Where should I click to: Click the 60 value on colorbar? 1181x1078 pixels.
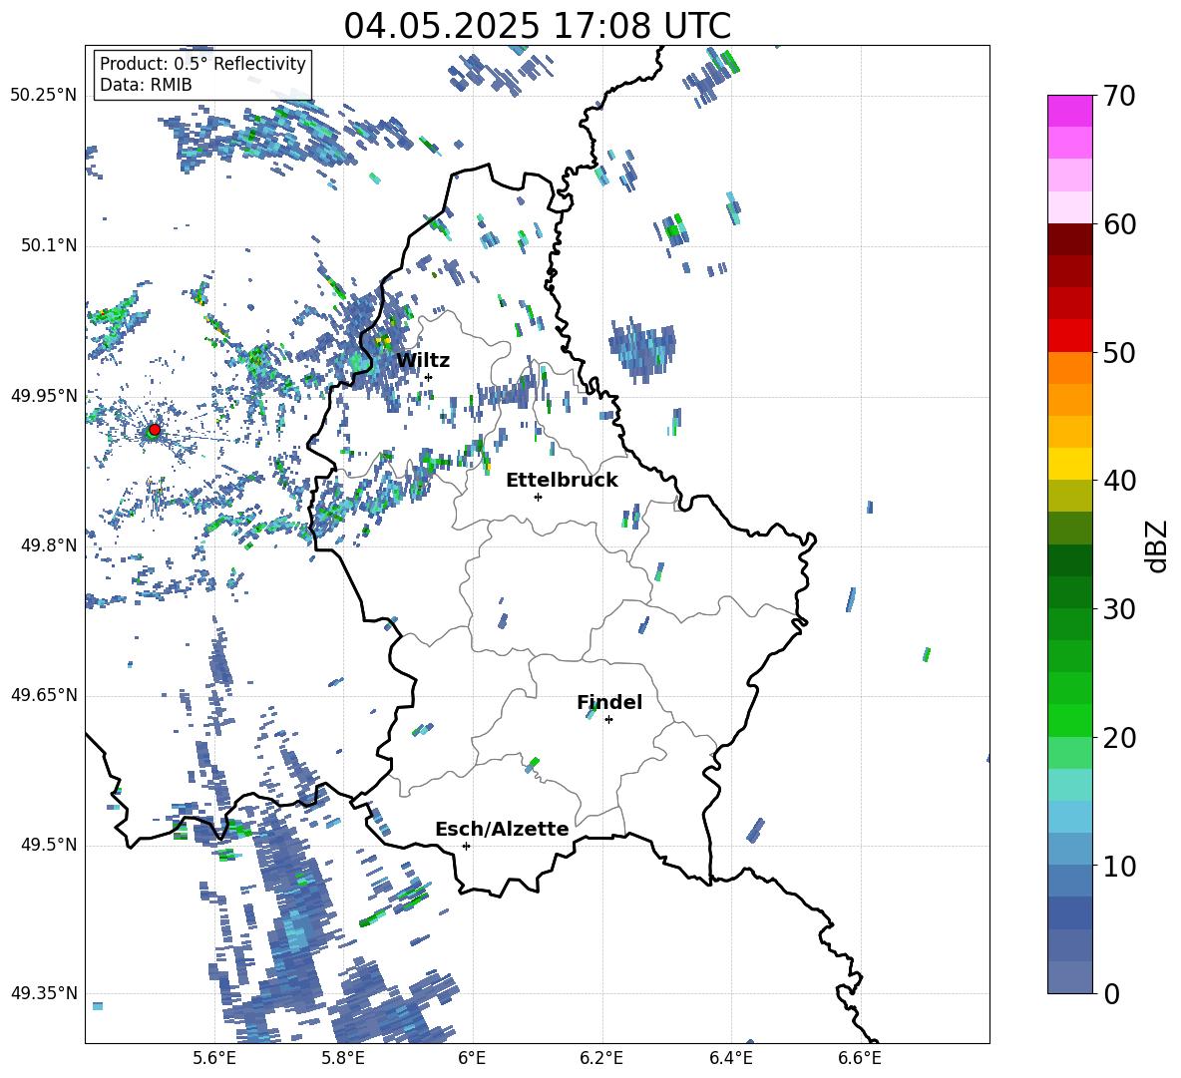1119,224
